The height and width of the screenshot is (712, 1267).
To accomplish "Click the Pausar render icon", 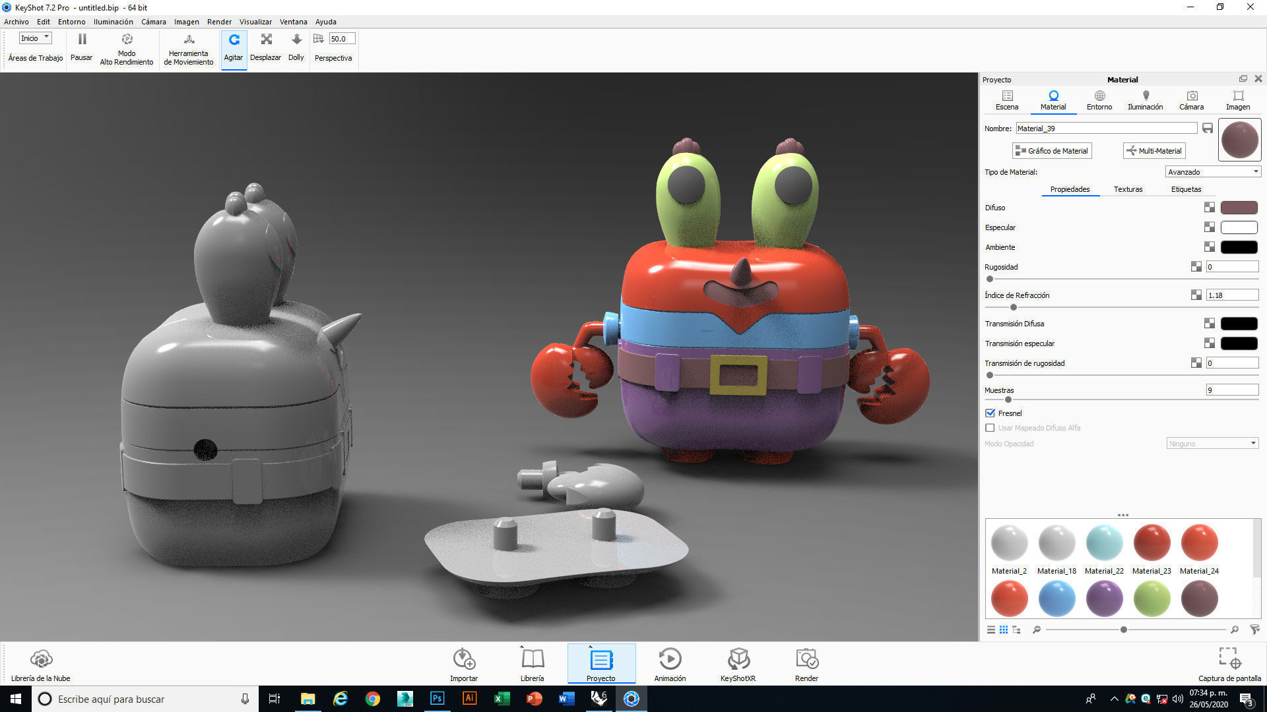I will click(82, 39).
